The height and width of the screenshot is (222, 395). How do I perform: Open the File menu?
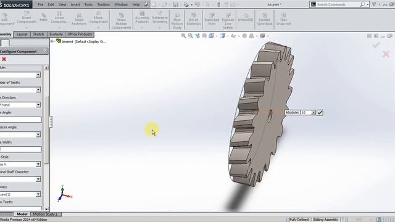(x=40, y=4)
